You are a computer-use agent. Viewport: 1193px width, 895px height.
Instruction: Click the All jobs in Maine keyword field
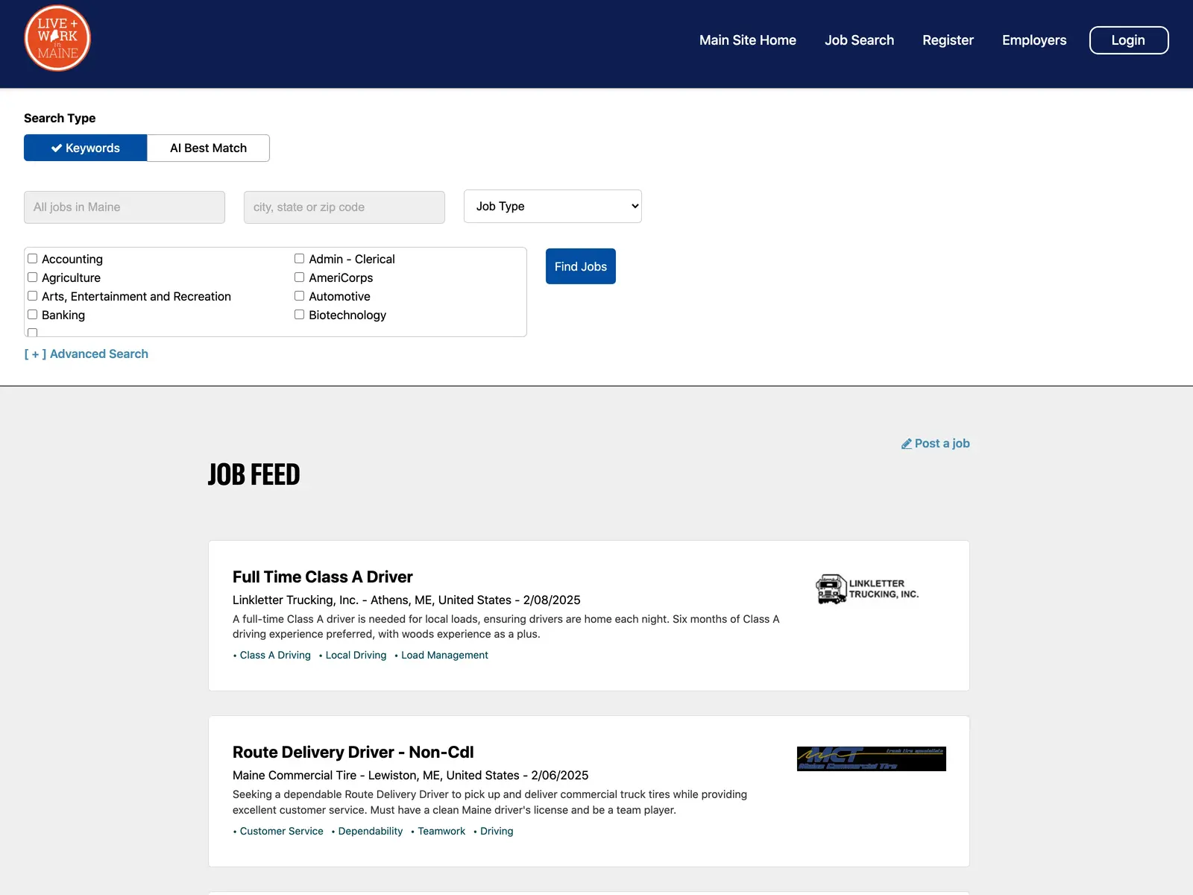(x=125, y=207)
